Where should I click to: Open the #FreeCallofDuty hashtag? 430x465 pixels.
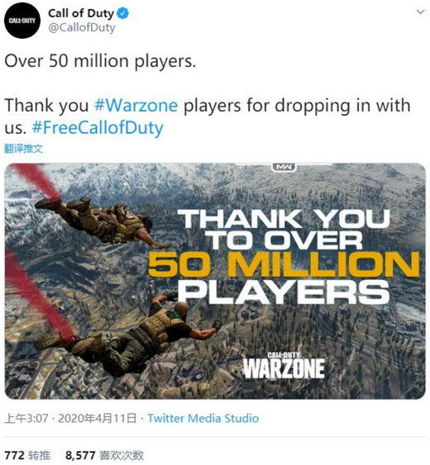tap(98, 127)
